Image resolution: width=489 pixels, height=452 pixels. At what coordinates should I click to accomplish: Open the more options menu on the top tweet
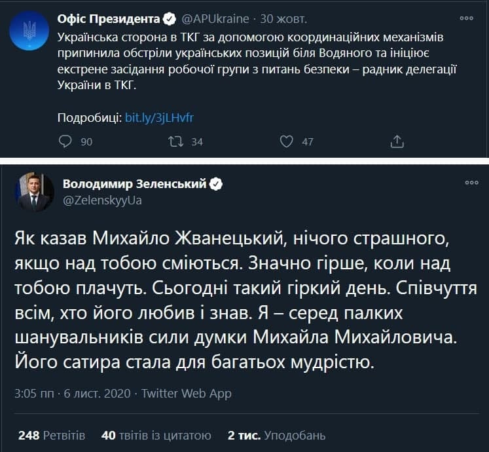click(467, 18)
